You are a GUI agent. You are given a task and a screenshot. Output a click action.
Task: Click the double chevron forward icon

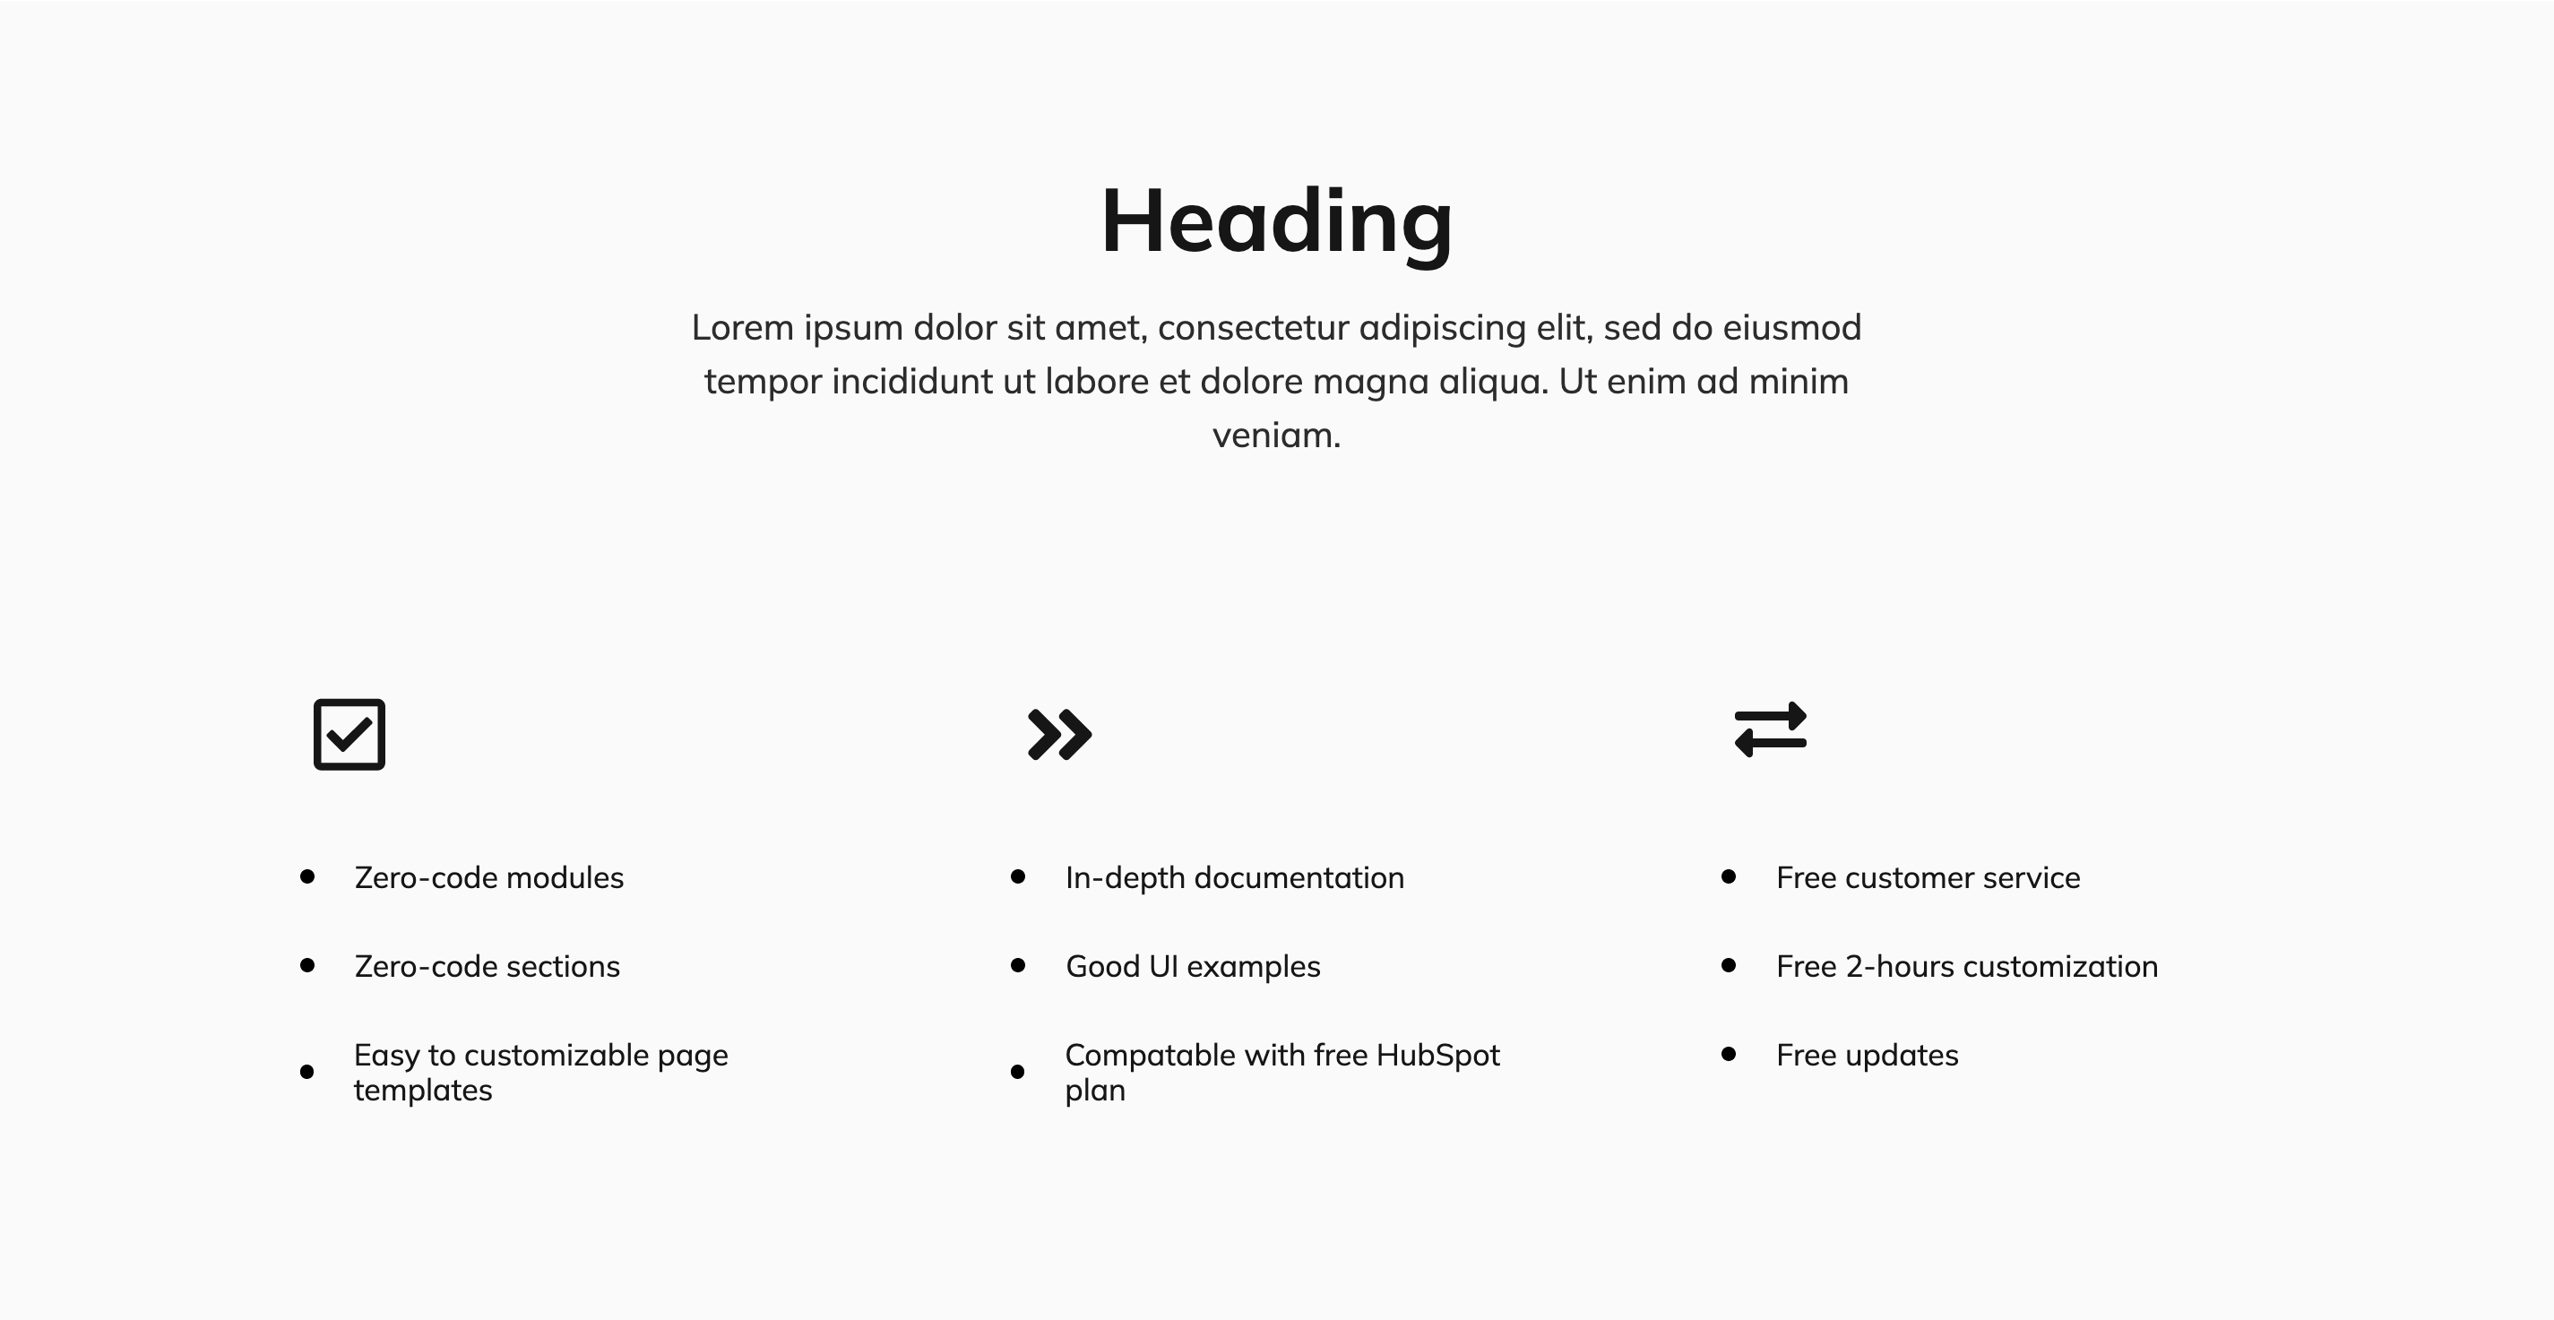(1057, 734)
